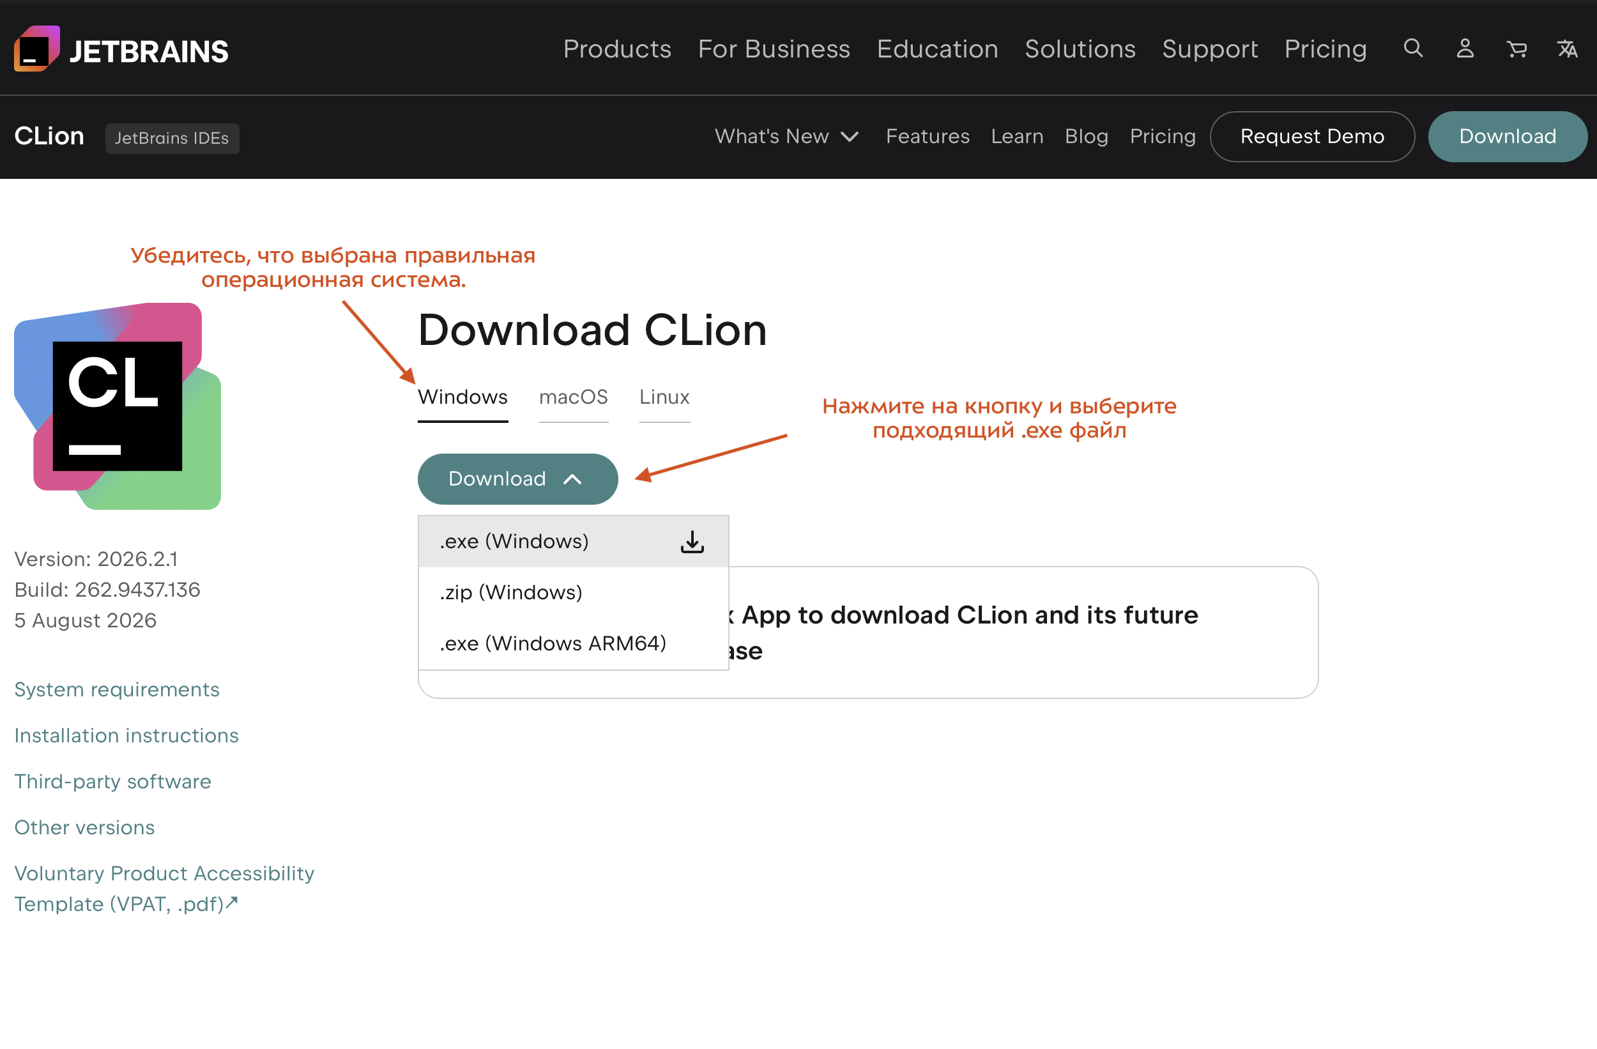The width and height of the screenshot is (1597, 1049).
Task: Open the Other versions link
Action: tap(84, 827)
